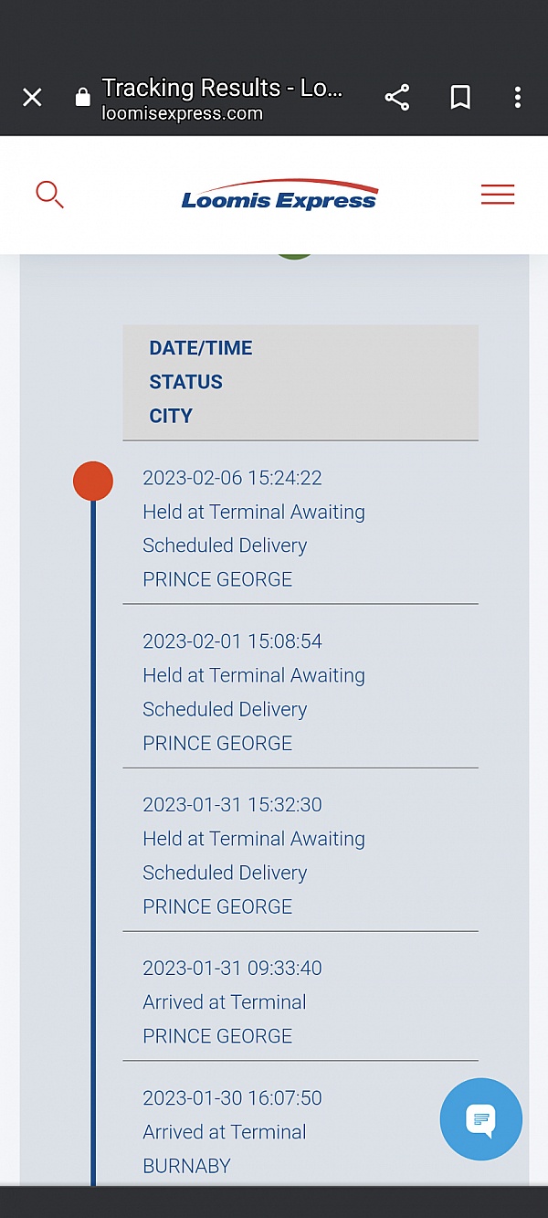The height and width of the screenshot is (1218, 548).
Task: Select the DATE/TIME header label
Action: [201, 348]
